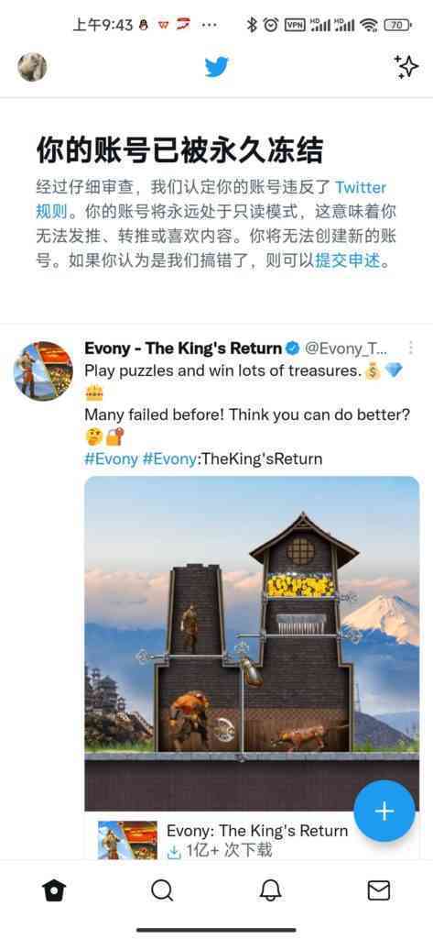Screen dimensions: 433x939
Task: Open the Evony - The King's Return account name
Action: 183,348
